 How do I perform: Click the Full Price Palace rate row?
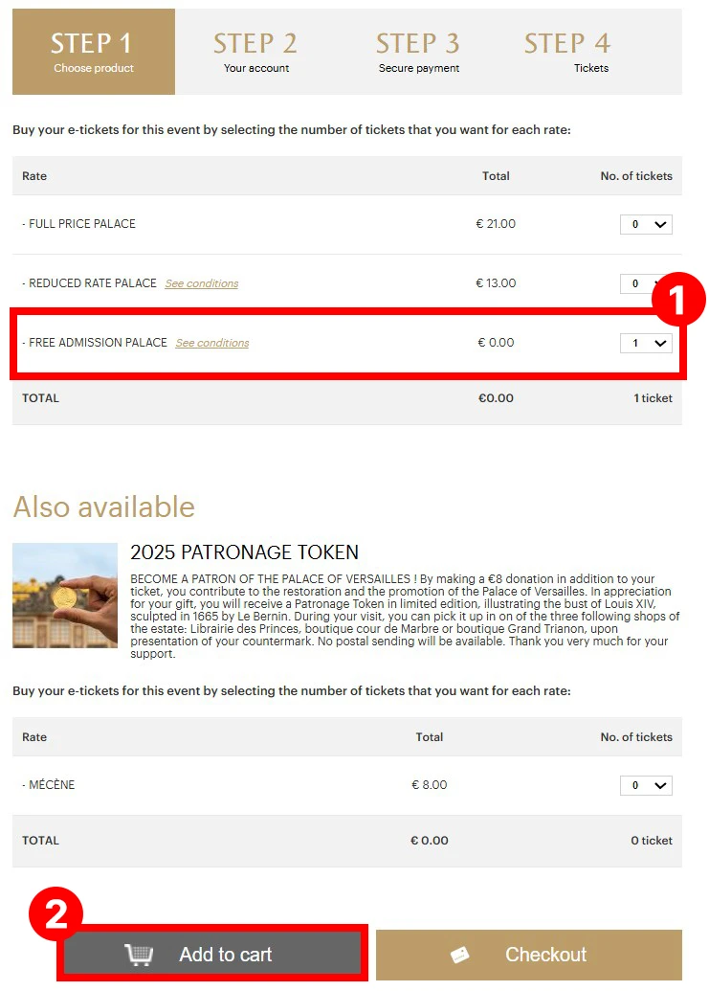point(347,224)
